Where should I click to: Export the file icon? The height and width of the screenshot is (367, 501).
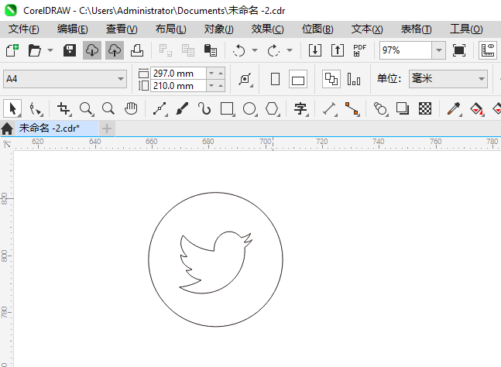[338, 50]
